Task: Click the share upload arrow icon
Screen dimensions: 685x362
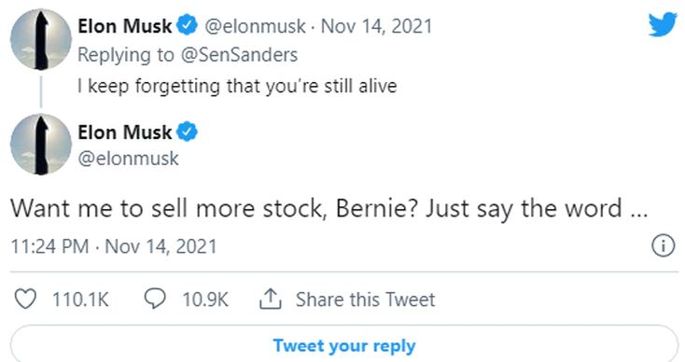Action: tap(271, 299)
